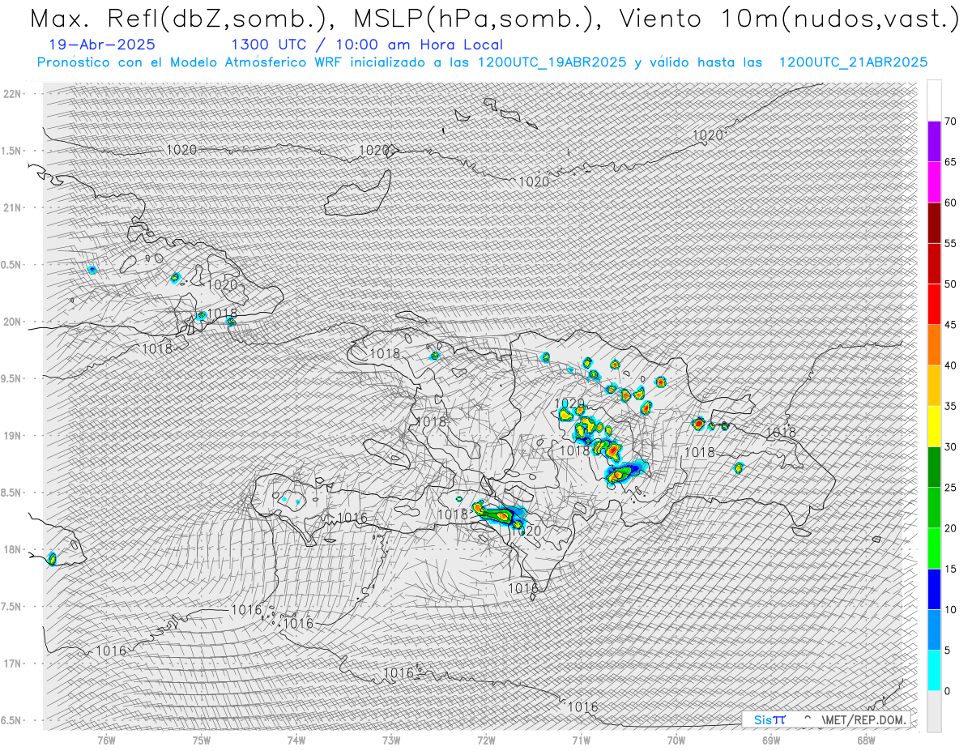This screenshot has height=751, width=972.
Task: Click the purple 65-70 dBZ color swatch
Action: (934, 142)
